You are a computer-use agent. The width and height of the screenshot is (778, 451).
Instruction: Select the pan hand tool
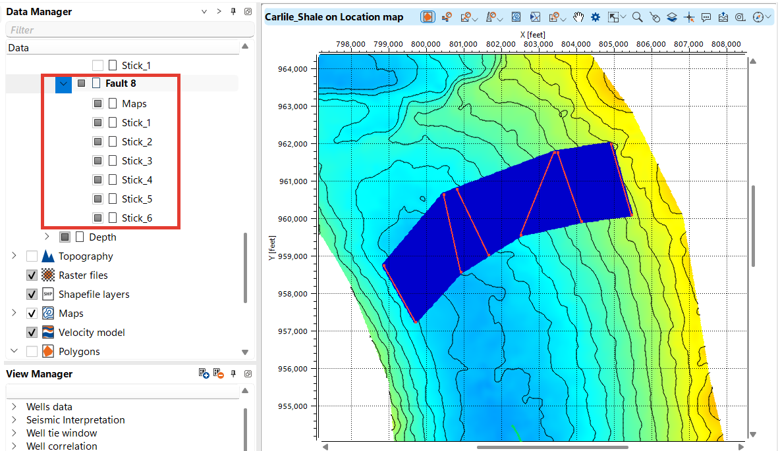point(578,17)
